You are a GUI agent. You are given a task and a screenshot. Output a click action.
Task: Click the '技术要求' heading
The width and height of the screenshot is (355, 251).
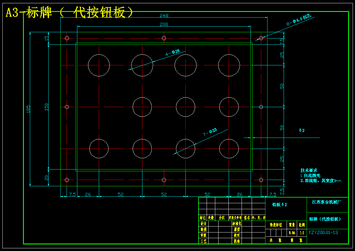tap(309, 170)
